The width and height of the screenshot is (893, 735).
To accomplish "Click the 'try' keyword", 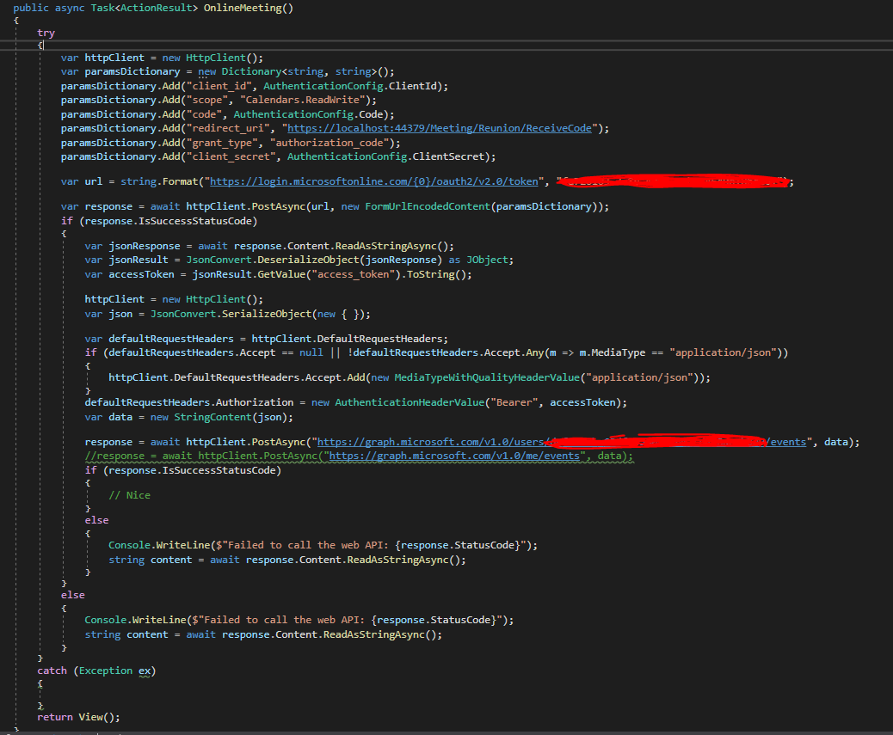I will pyautogui.click(x=46, y=33).
